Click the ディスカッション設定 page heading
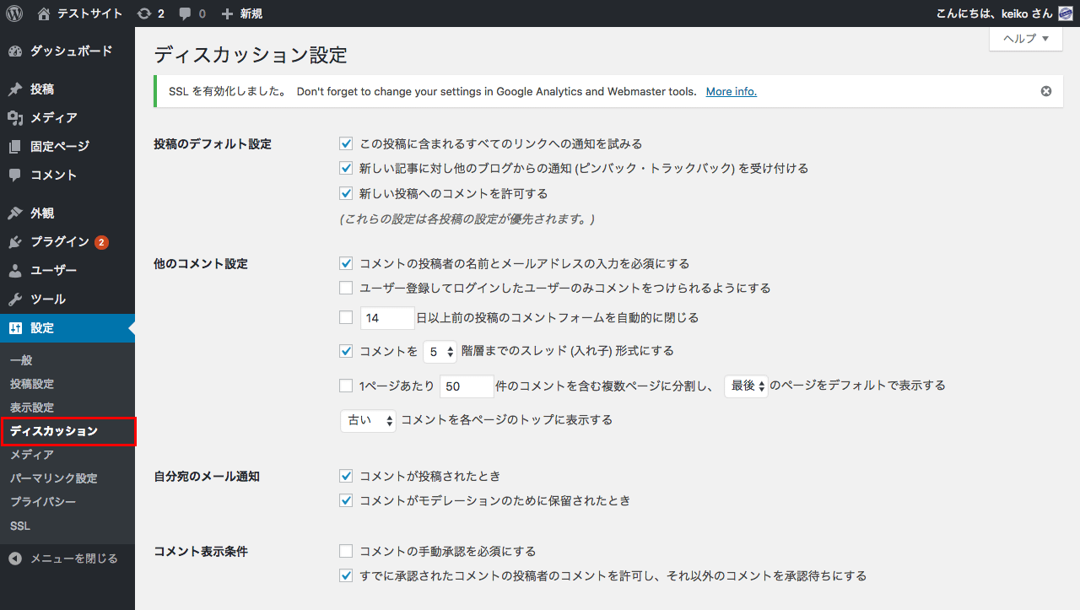This screenshot has height=610, width=1080. coord(251,56)
